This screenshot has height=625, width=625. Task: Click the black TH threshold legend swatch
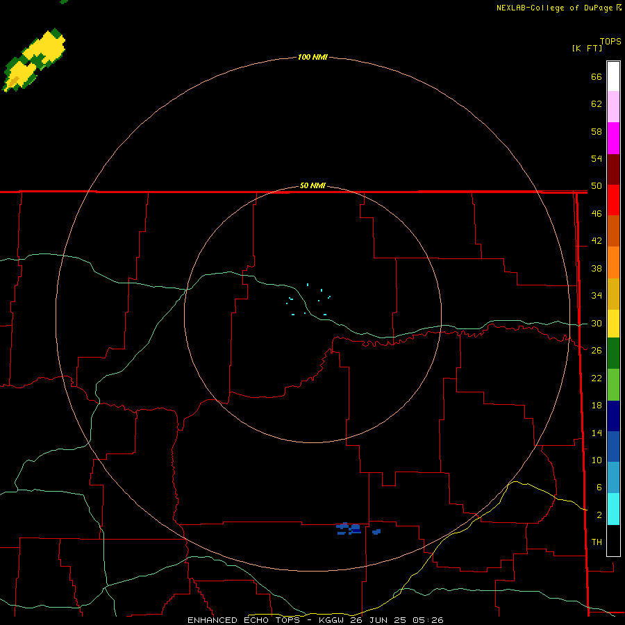(x=613, y=540)
